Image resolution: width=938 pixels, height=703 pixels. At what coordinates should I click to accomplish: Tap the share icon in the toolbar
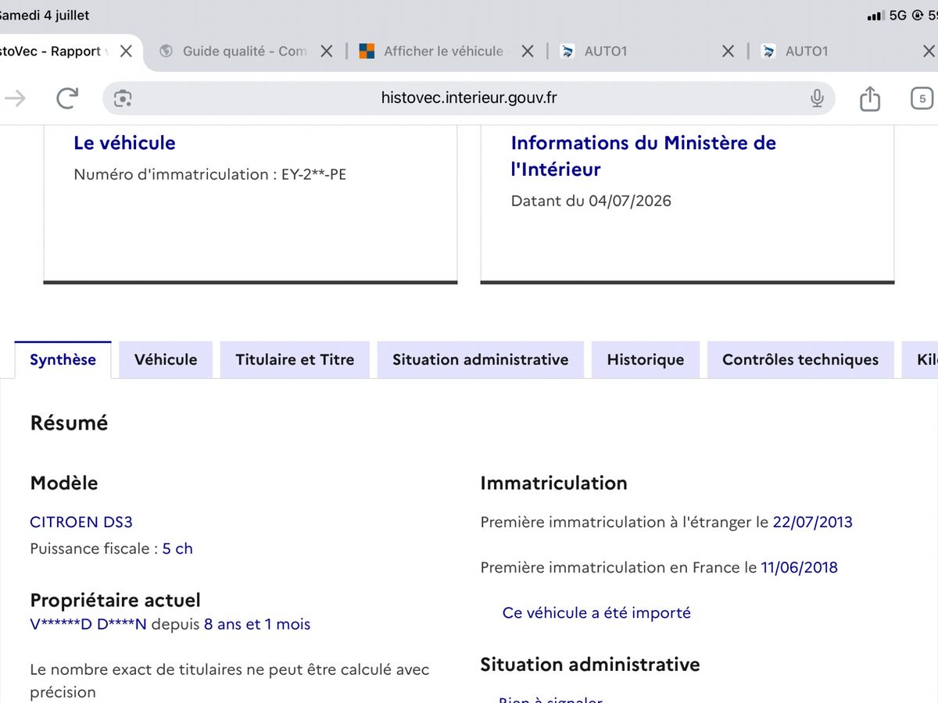869,98
